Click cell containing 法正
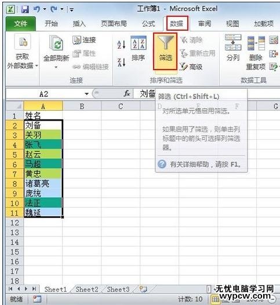This screenshot has width=280, height=305. 43,203
